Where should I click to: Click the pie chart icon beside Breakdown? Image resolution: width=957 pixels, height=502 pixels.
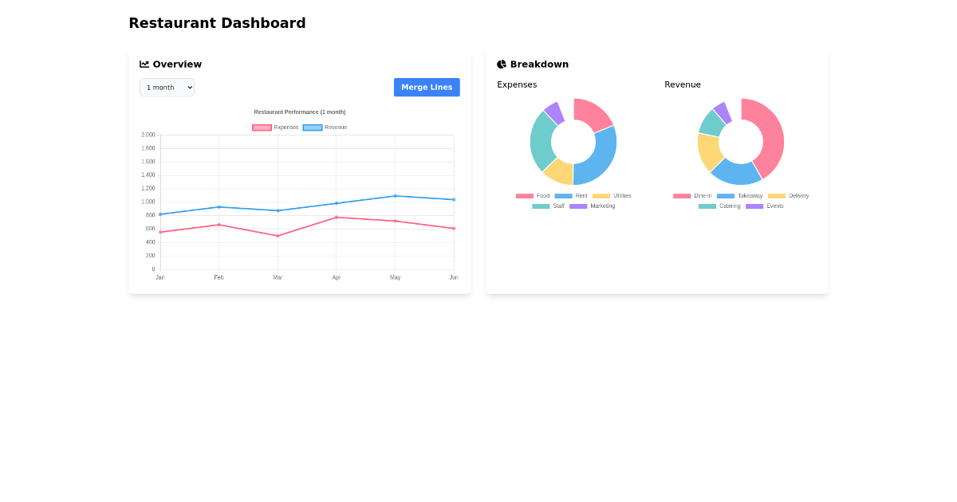point(502,64)
